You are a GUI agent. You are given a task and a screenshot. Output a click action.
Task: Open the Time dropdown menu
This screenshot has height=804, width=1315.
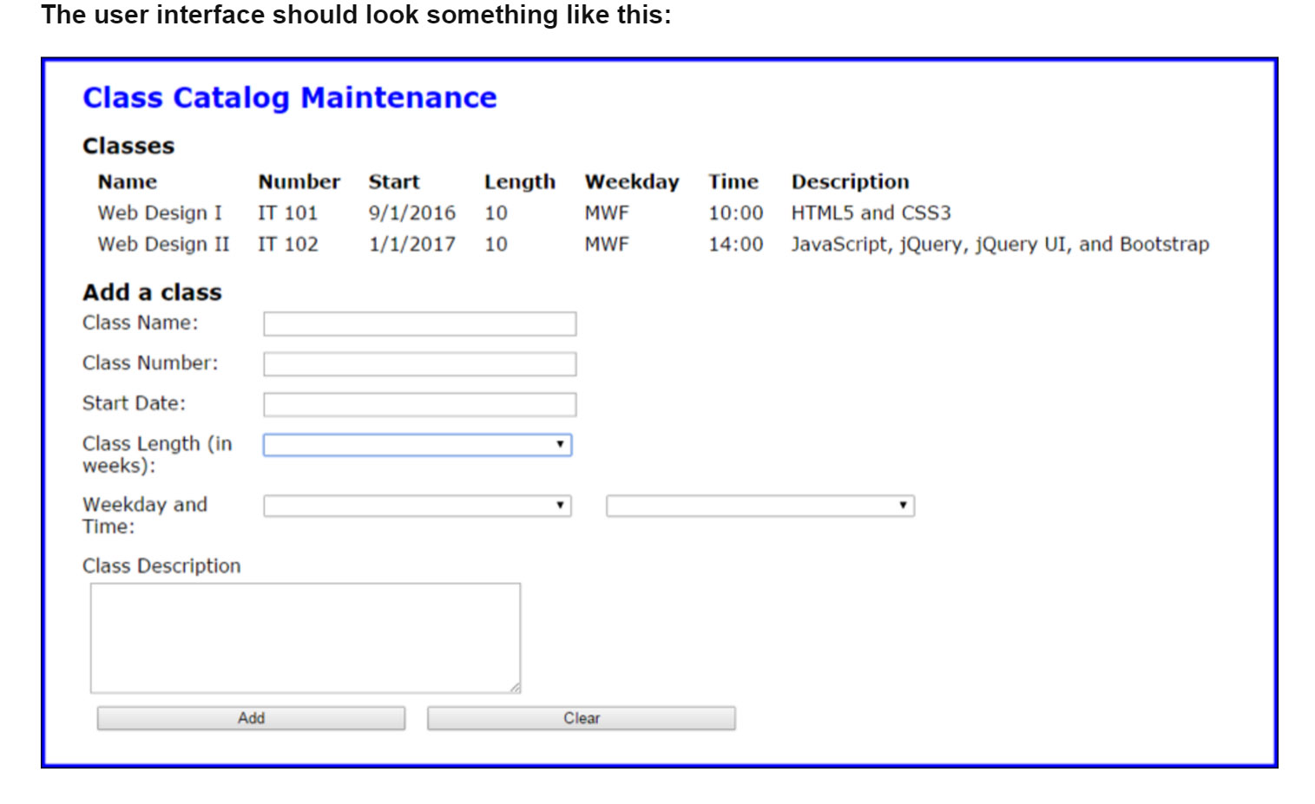[759, 506]
